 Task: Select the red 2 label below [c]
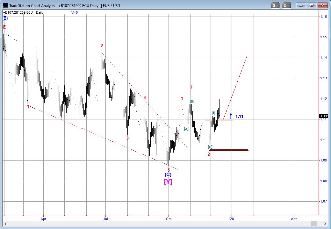(209, 154)
